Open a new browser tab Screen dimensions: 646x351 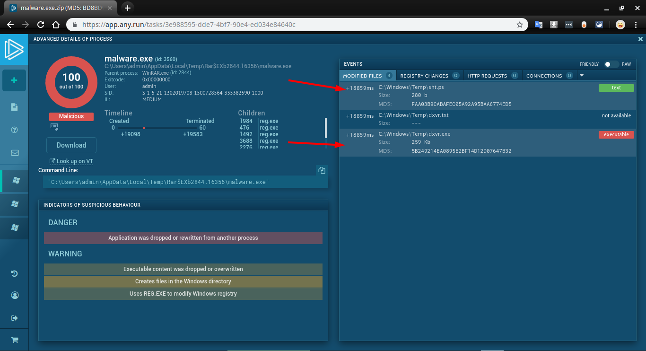pyautogui.click(x=128, y=8)
